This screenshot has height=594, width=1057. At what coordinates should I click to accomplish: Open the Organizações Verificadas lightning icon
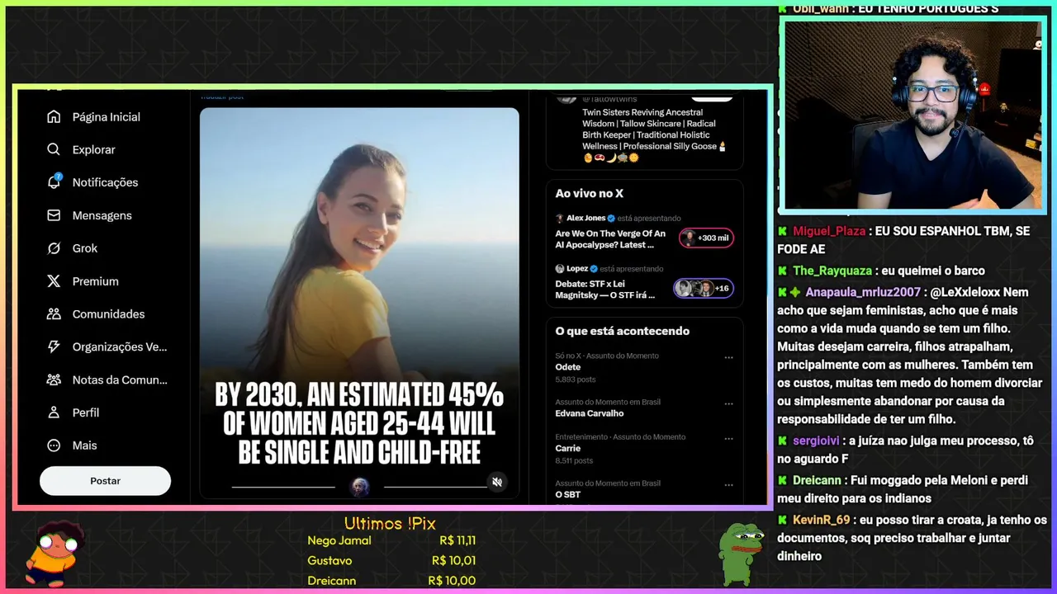[54, 347]
